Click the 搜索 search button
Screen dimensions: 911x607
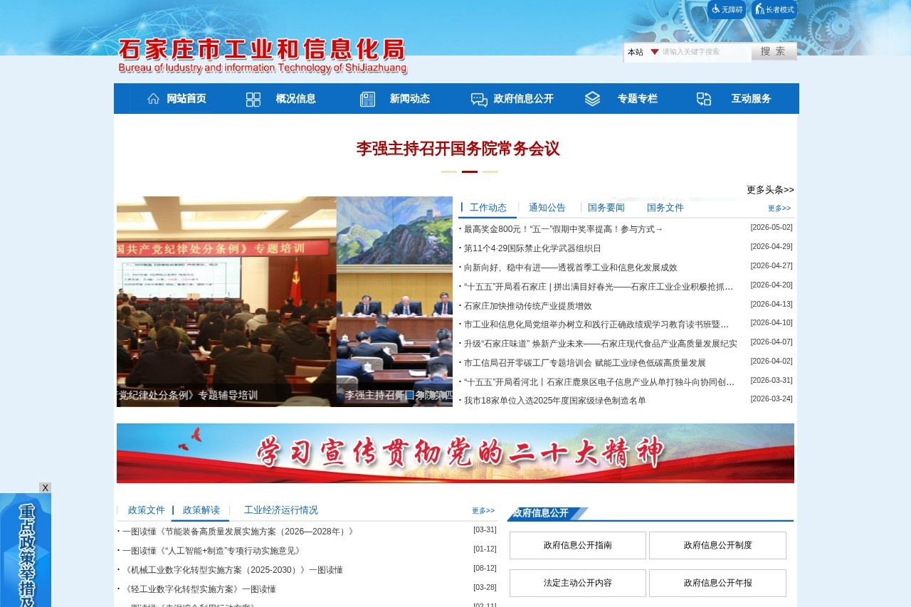tap(774, 51)
